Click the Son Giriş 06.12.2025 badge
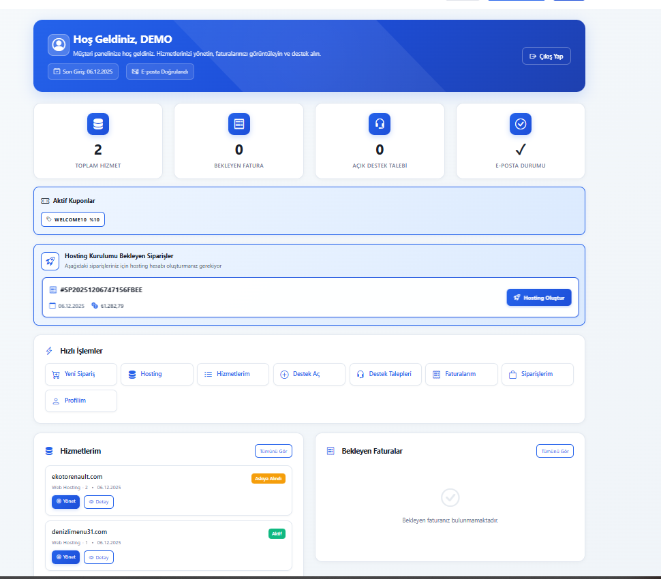This screenshot has width=661, height=579. click(x=83, y=72)
